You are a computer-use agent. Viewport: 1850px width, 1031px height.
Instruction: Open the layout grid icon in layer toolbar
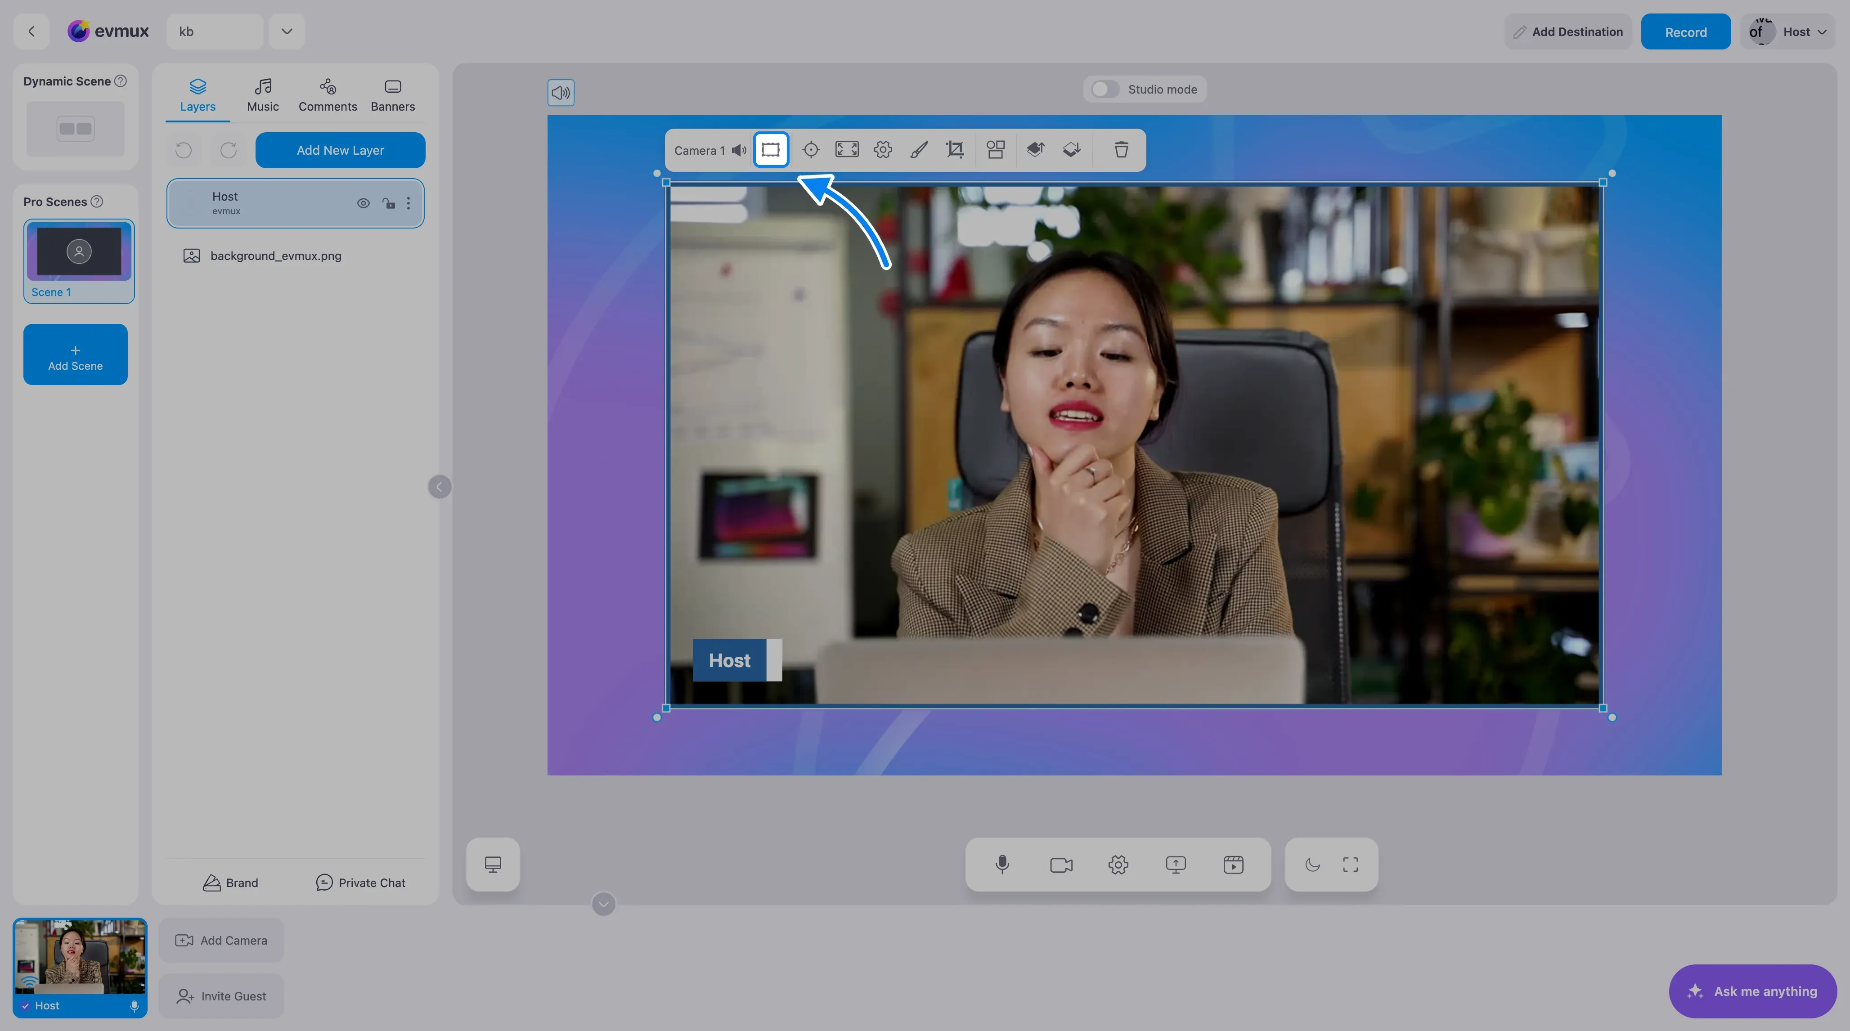(x=995, y=149)
